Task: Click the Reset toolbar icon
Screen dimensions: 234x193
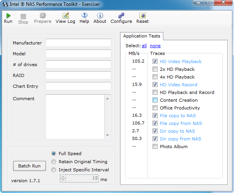Action: pos(142,15)
